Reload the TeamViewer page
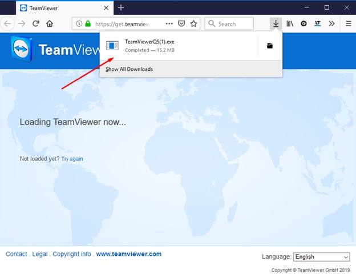Viewport: 356px width, 277px height. coord(35,23)
